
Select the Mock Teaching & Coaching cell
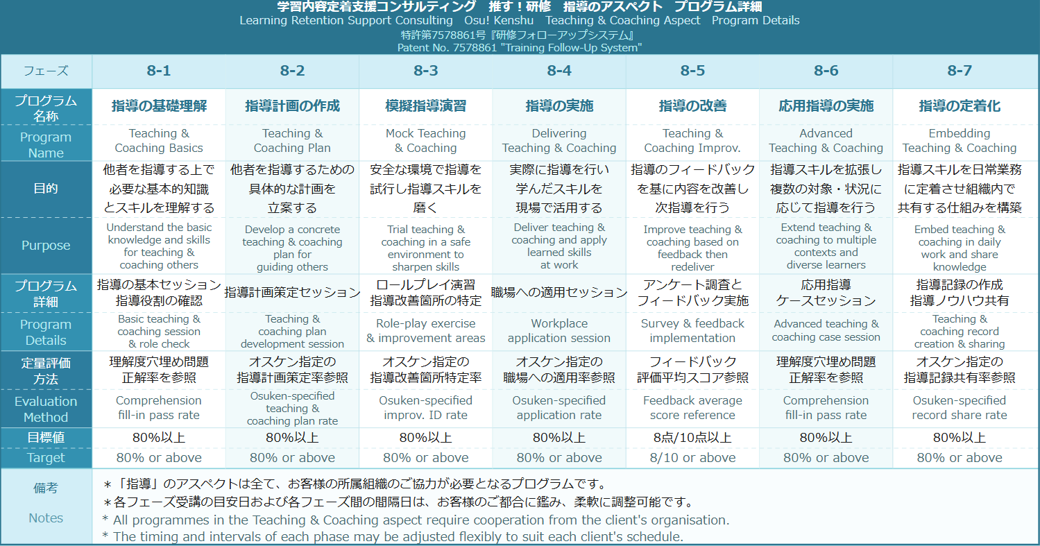click(426, 141)
